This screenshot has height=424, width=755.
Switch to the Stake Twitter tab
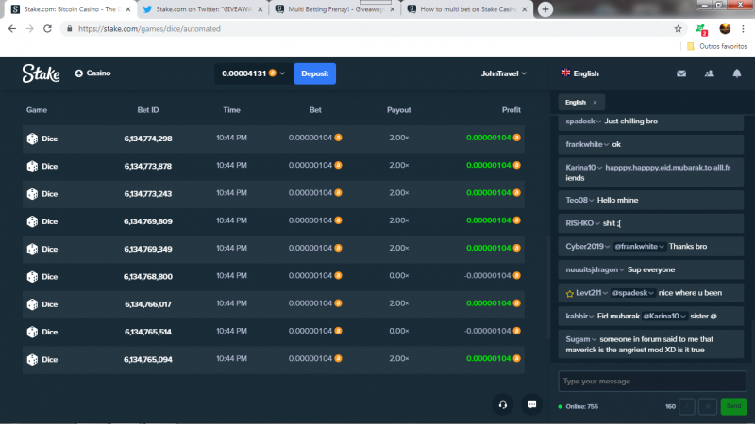click(x=203, y=9)
